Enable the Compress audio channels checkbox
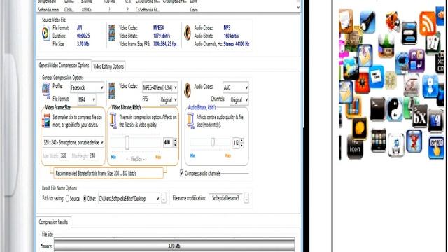 [182, 173]
